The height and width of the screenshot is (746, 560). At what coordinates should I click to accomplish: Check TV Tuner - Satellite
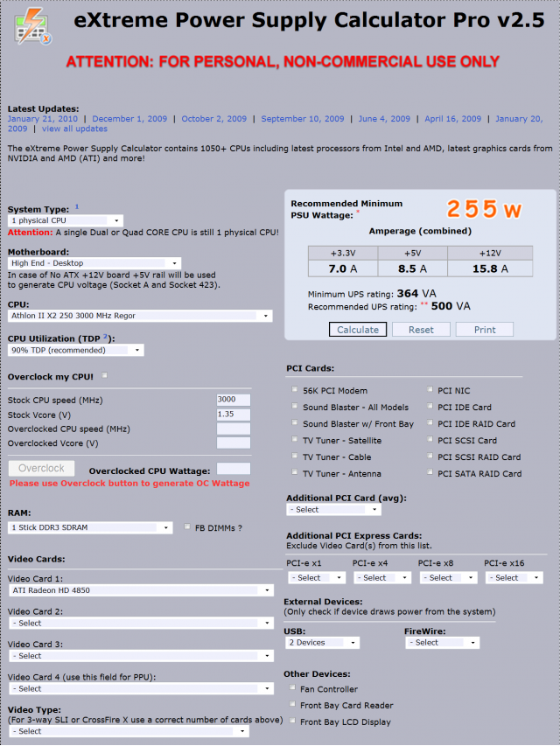[x=295, y=439]
